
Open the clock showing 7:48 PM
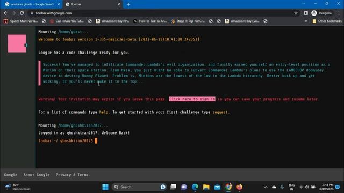click(326, 187)
